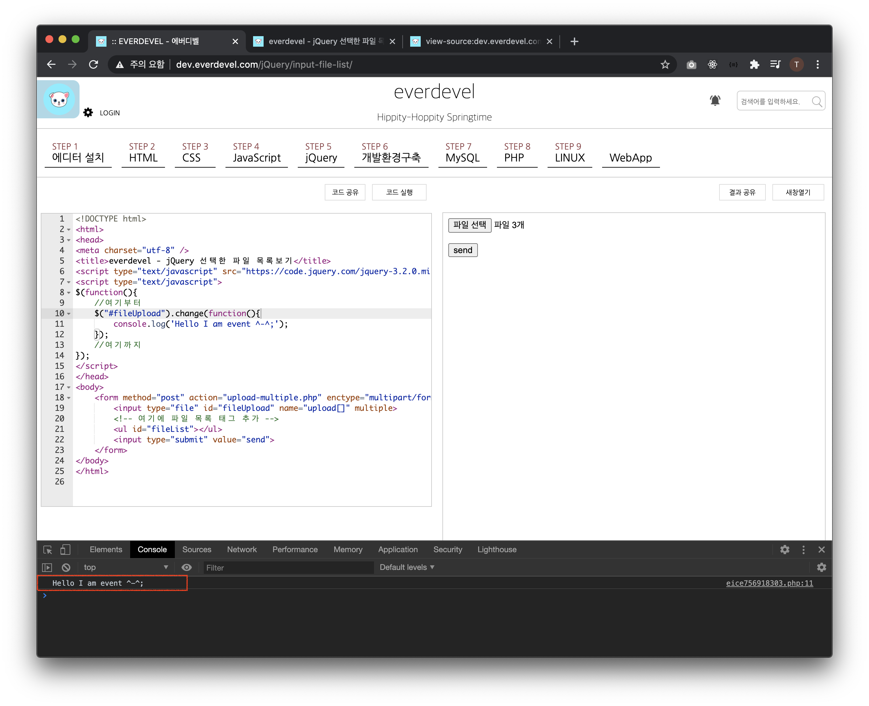The width and height of the screenshot is (869, 706).
Task: Submit the form with send button
Action: click(463, 250)
